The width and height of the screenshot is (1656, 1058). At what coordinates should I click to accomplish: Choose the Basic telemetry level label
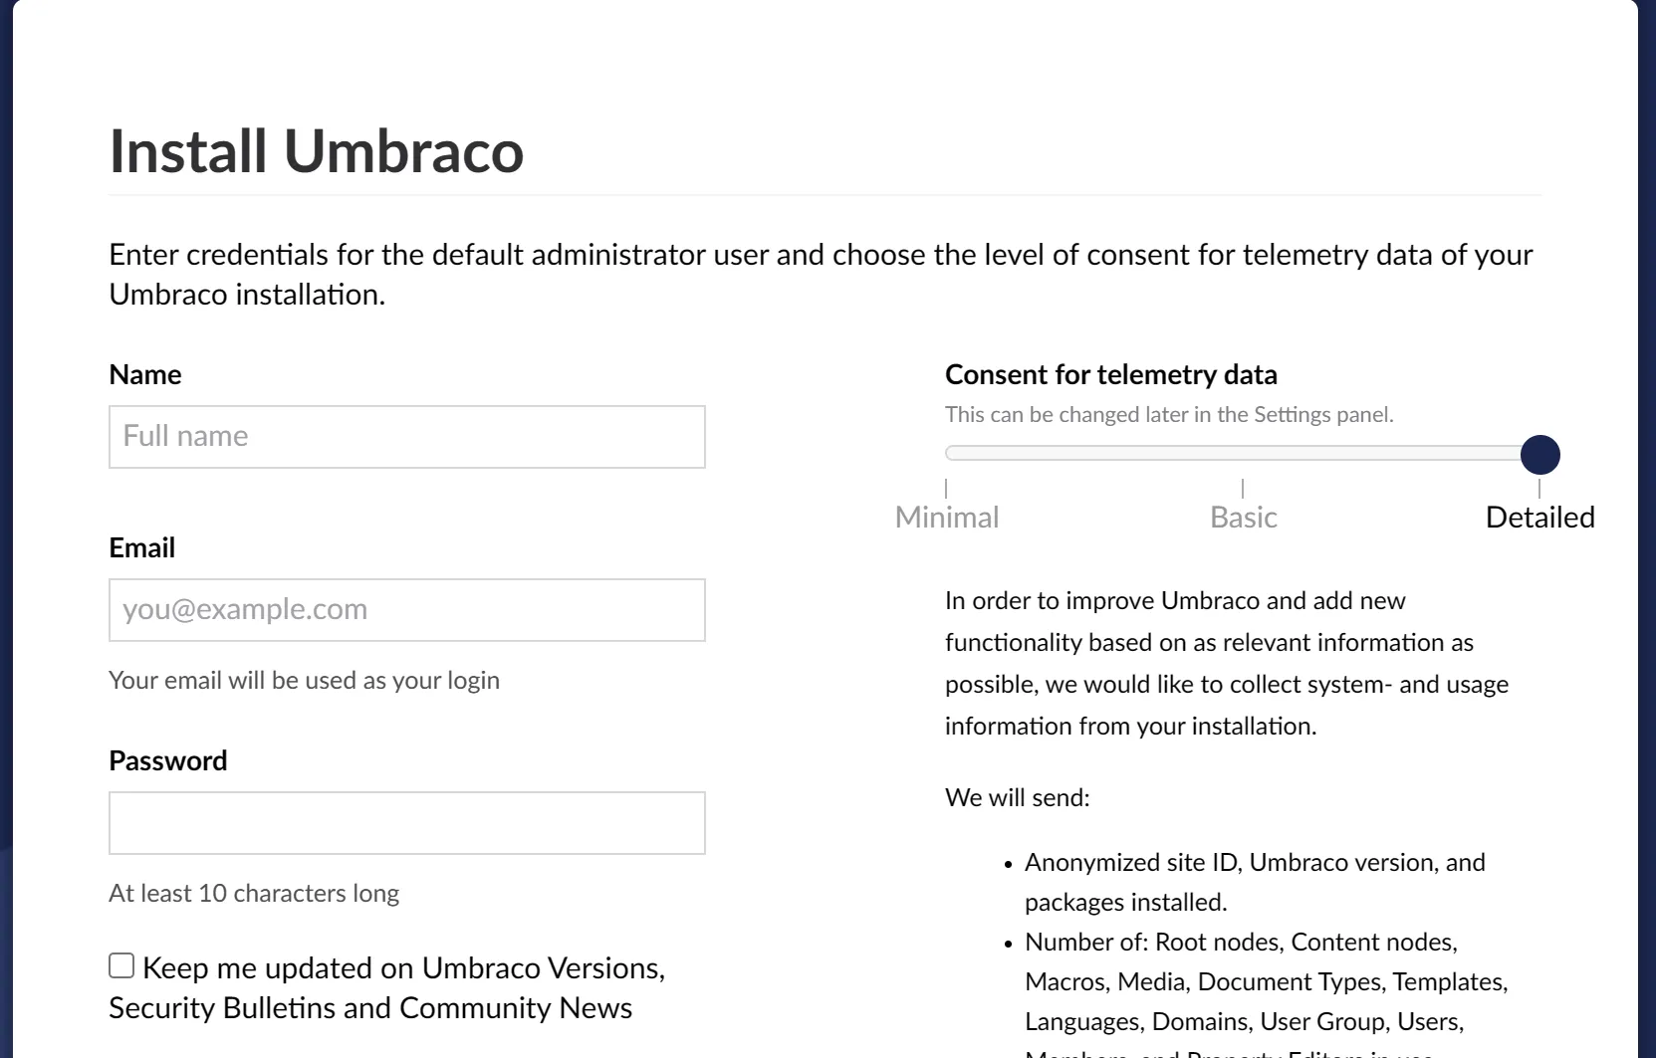tap(1243, 518)
